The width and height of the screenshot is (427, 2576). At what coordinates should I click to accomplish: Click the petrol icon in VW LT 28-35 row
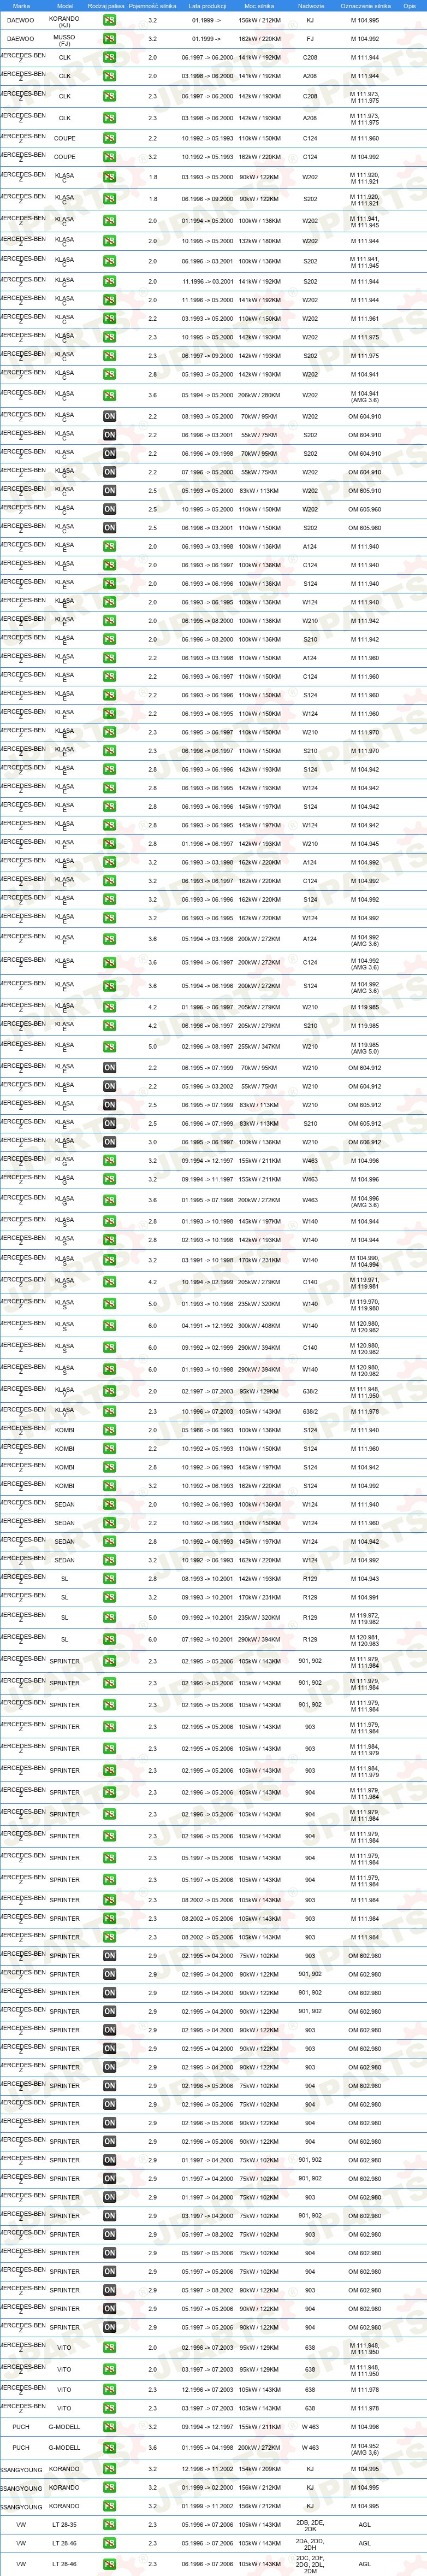click(x=109, y=2525)
